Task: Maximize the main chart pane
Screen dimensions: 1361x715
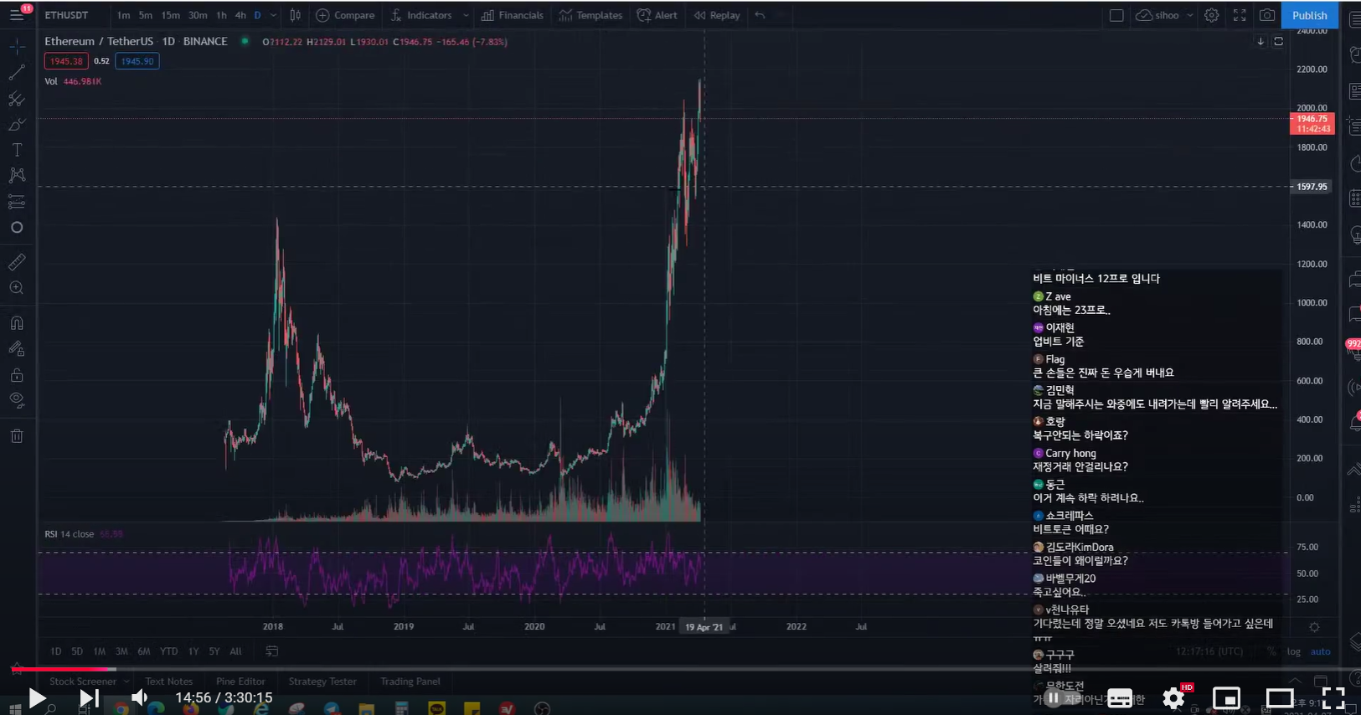Action: (x=1278, y=41)
